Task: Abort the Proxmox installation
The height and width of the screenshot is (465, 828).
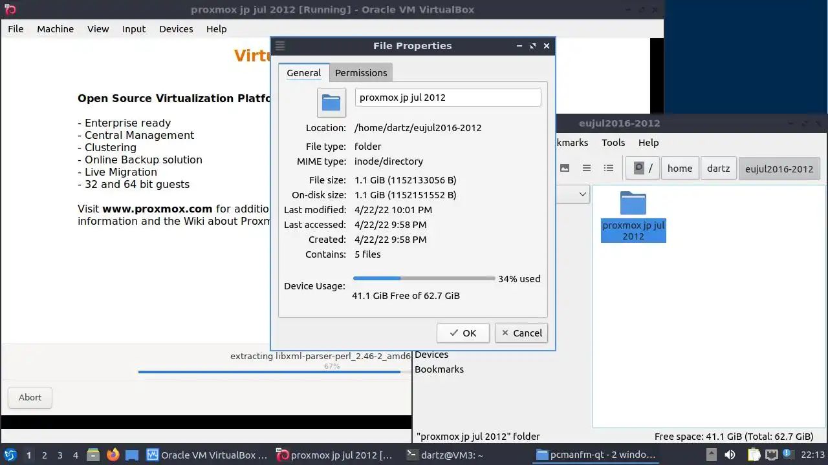Action: pos(30,397)
